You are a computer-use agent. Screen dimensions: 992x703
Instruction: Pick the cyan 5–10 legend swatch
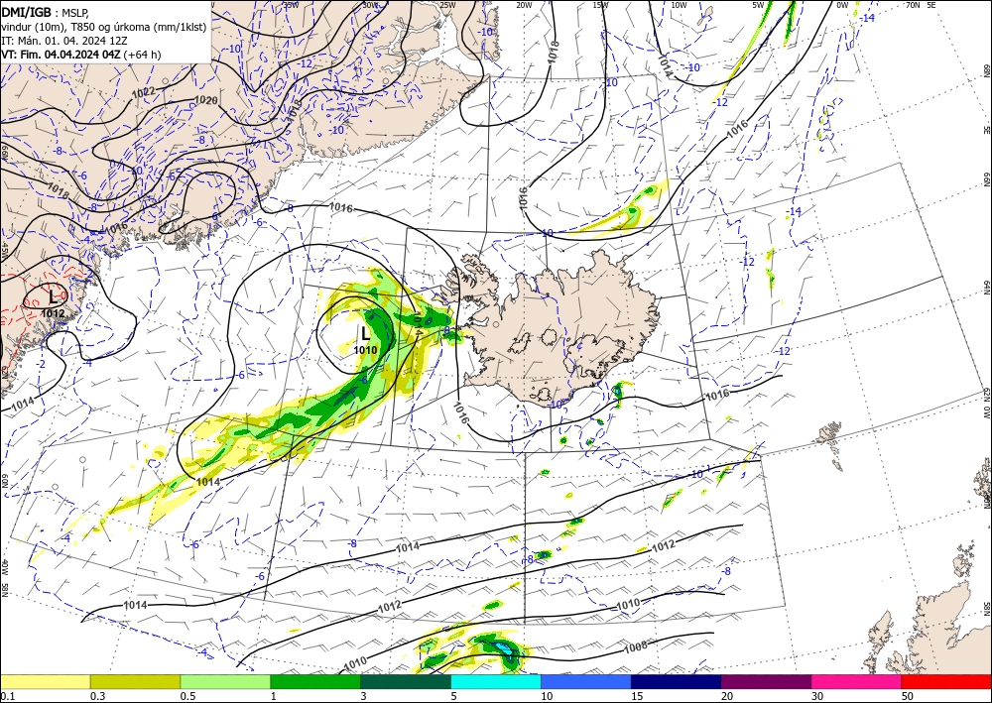(x=496, y=681)
